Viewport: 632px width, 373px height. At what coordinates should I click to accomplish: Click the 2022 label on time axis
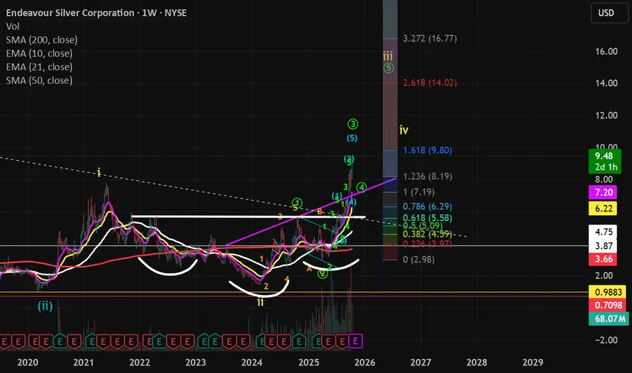coord(140,363)
